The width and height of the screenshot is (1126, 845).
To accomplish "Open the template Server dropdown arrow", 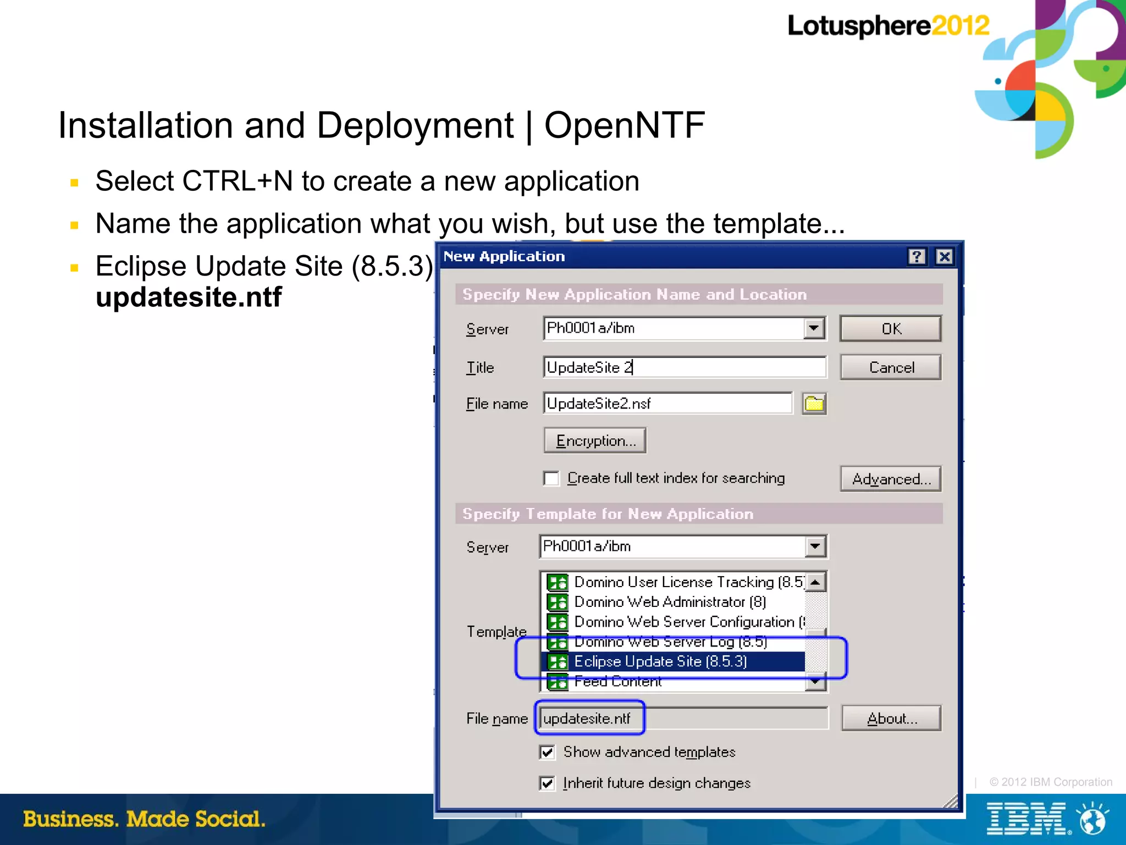I will point(815,546).
